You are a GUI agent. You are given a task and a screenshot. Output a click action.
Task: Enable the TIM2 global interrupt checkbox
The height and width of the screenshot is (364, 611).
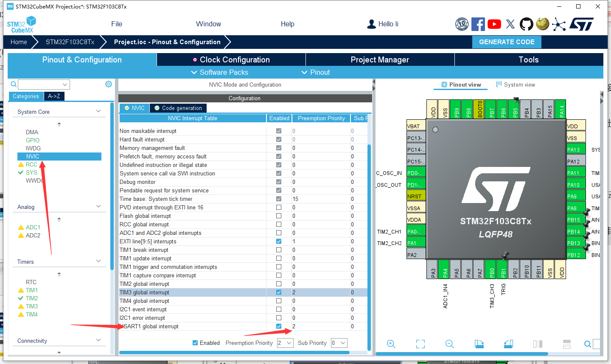[x=279, y=284]
